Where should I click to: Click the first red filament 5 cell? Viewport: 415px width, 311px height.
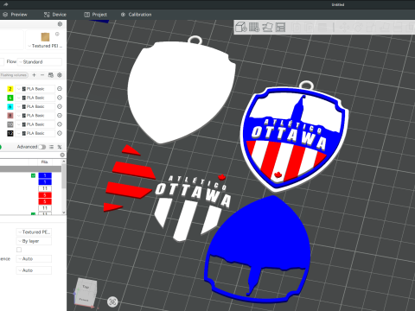pos(45,195)
